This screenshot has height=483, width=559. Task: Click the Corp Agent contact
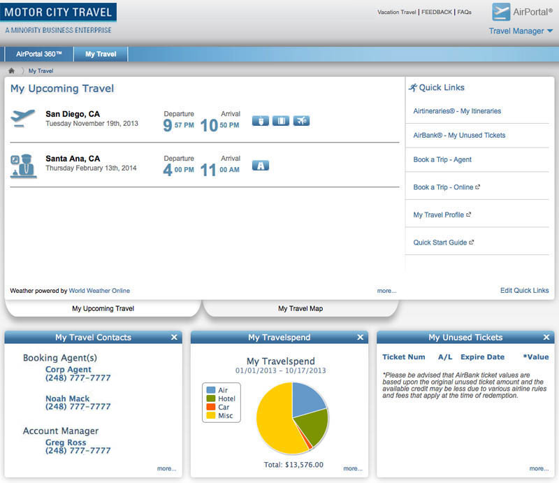[x=68, y=369]
